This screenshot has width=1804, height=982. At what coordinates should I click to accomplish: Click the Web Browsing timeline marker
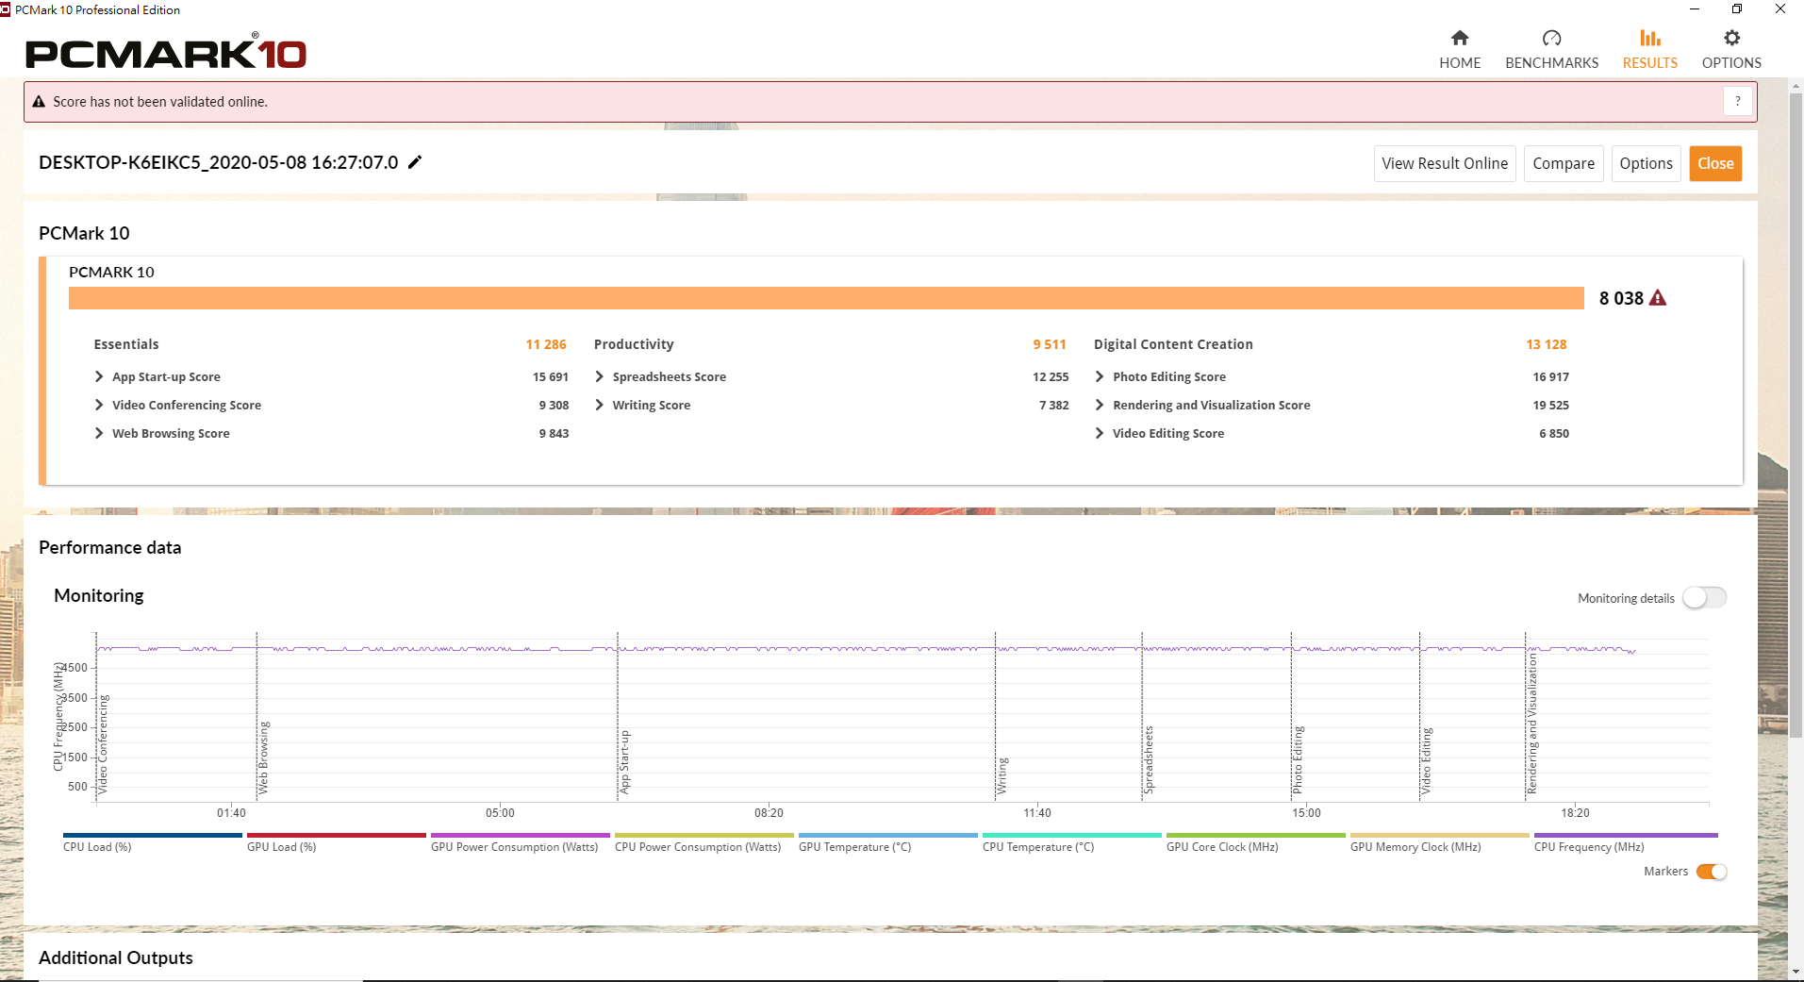point(264,757)
